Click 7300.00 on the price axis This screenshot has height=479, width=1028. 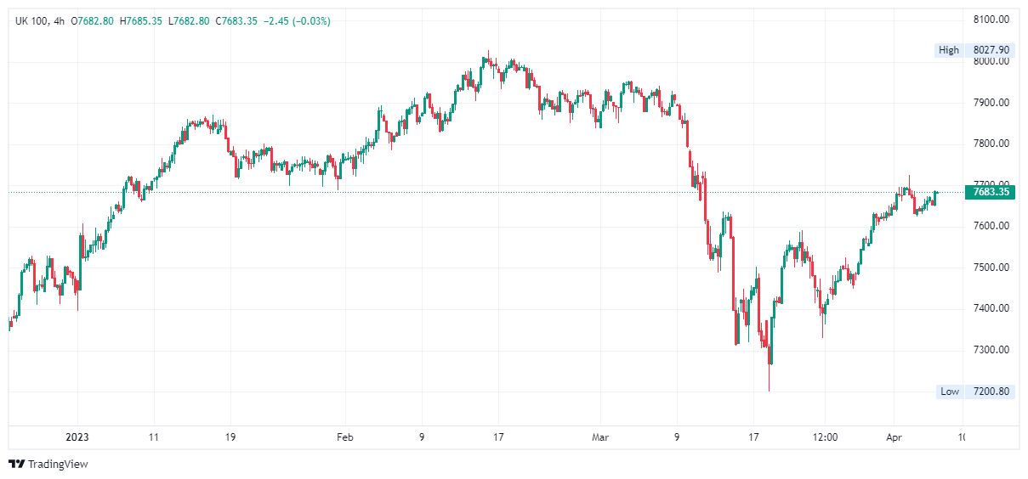click(991, 350)
